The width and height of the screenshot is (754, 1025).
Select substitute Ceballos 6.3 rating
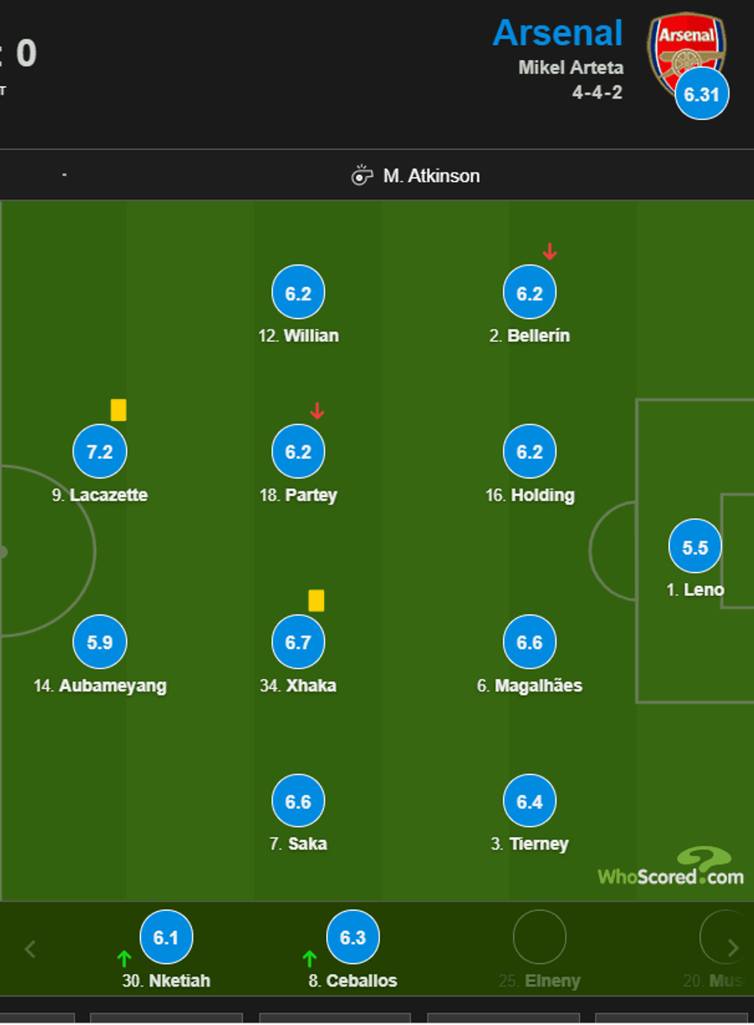tap(353, 937)
